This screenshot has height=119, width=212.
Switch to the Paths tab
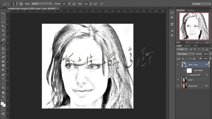tap(195, 46)
